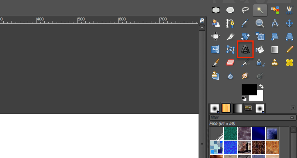Screen dimensions: 297x158
Task: Choose the Ellipse Select tool
Action: [x=230, y=10]
